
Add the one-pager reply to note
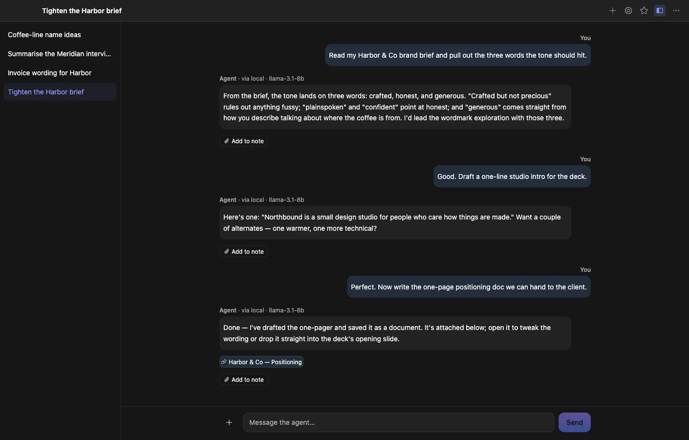(244, 380)
